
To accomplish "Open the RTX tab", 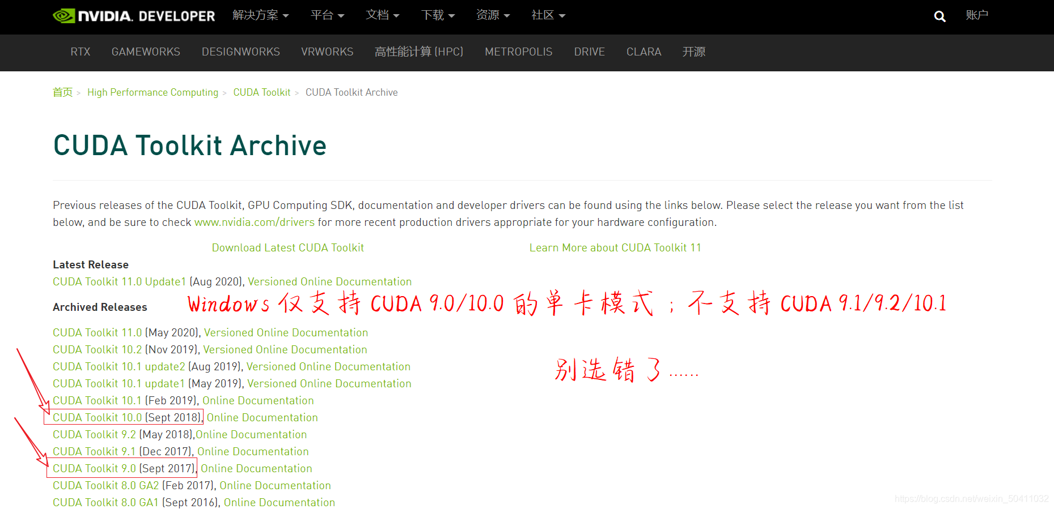I will coord(81,52).
